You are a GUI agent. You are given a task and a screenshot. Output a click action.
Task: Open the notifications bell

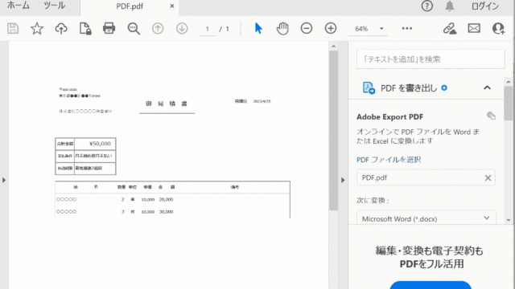450,6
